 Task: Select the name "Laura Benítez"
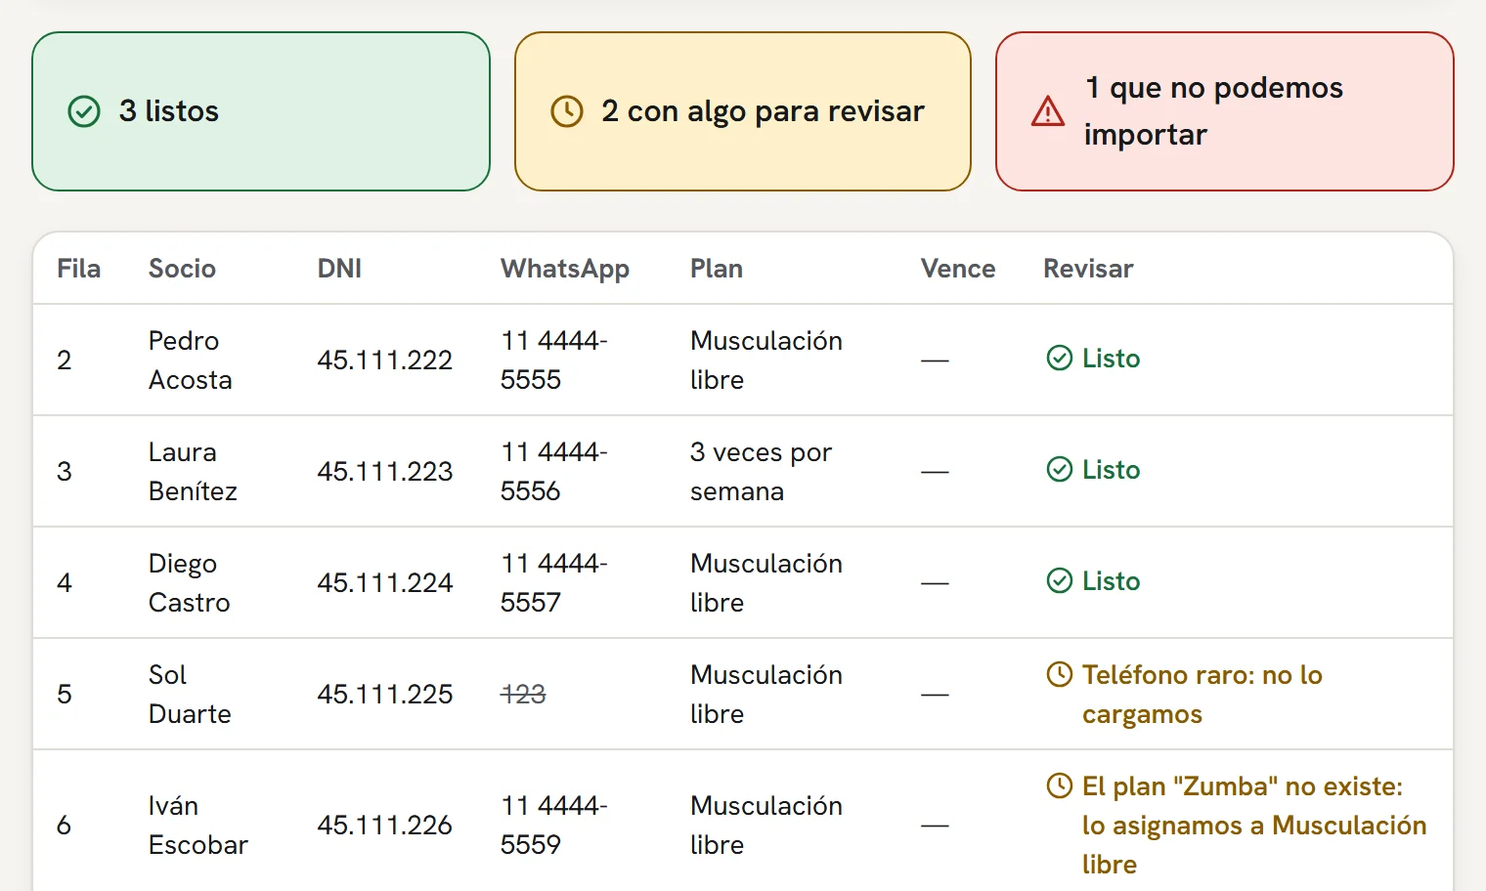(x=193, y=472)
